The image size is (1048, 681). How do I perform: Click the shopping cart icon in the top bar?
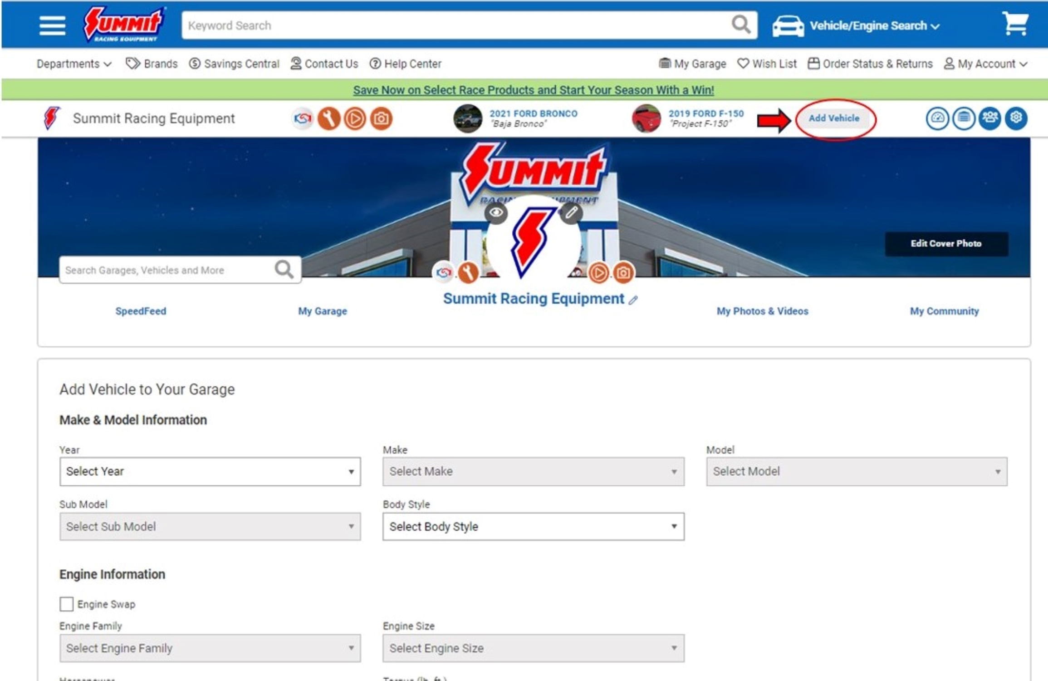click(x=1016, y=25)
